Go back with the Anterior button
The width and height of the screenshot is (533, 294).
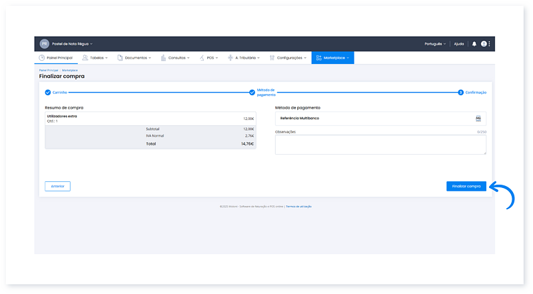57,186
